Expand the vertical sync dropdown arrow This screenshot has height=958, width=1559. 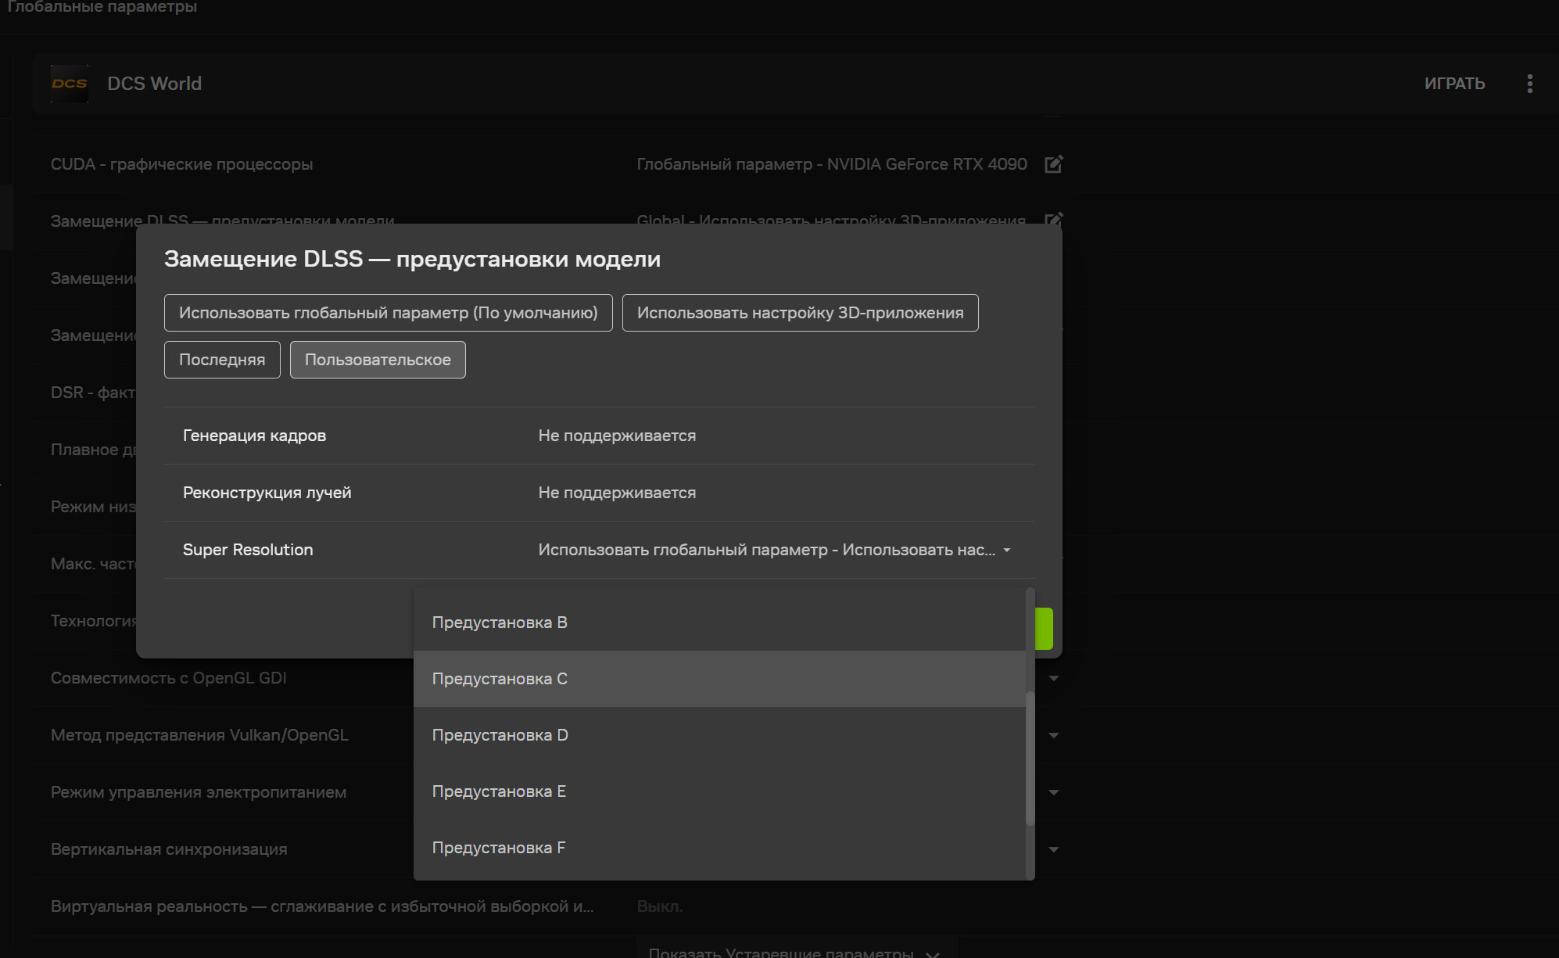(1053, 849)
